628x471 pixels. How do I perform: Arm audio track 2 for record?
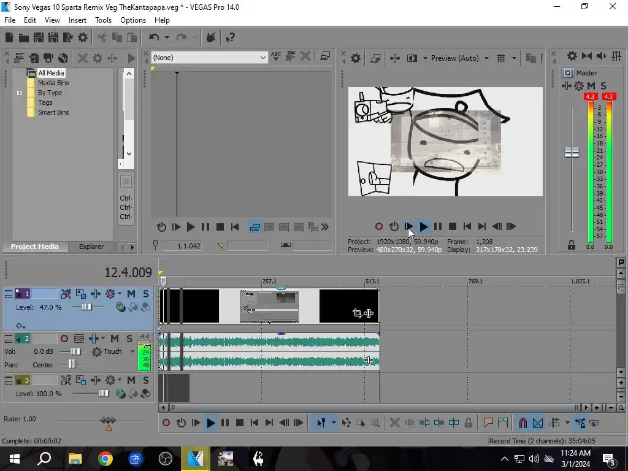pos(64,339)
